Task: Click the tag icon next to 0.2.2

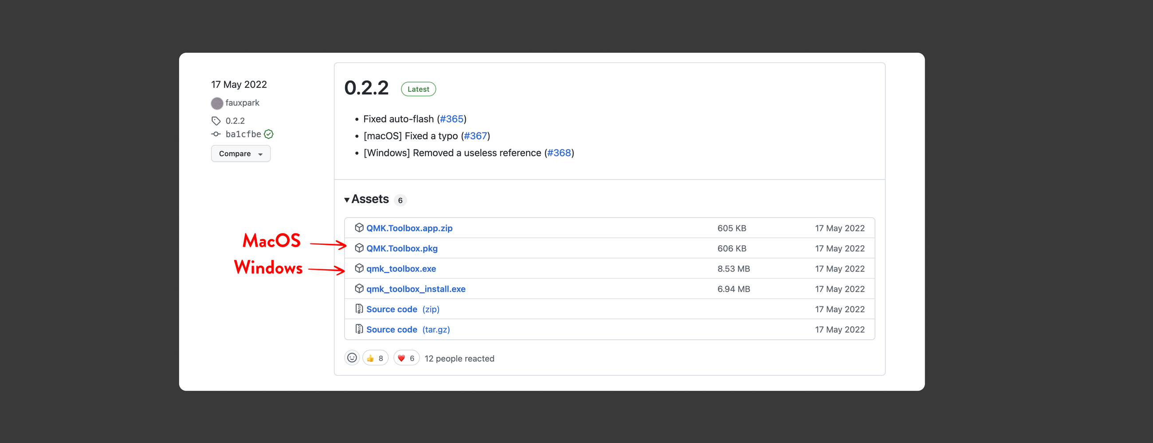Action: [x=216, y=121]
